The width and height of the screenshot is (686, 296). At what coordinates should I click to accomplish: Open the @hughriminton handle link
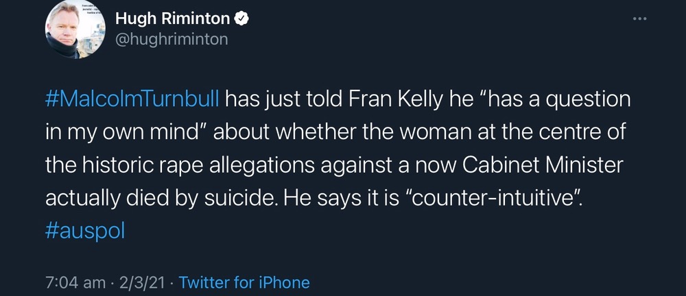click(171, 39)
